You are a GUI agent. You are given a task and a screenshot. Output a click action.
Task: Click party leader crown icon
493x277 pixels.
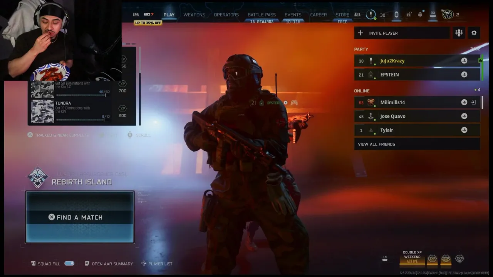pyautogui.click(x=480, y=60)
